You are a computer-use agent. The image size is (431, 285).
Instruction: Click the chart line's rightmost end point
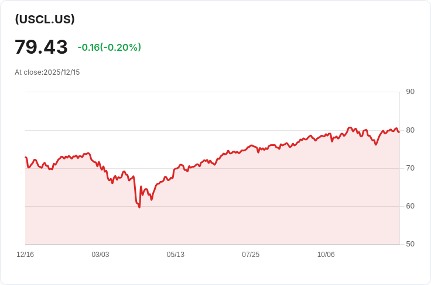399,132
